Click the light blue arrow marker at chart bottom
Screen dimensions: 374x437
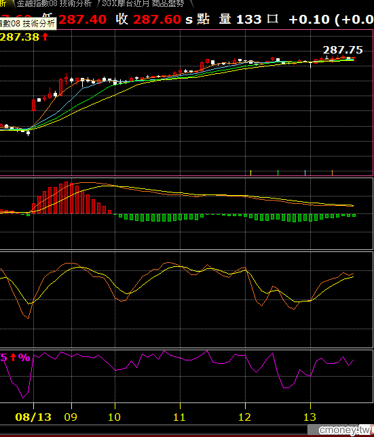(x=305, y=173)
